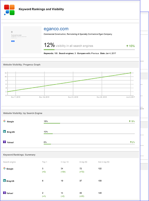Click the "Search engine" column header

tap(10, 162)
